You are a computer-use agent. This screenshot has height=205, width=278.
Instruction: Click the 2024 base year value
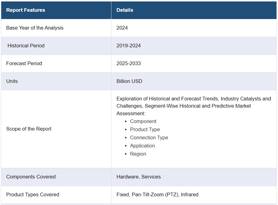click(122, 28)
